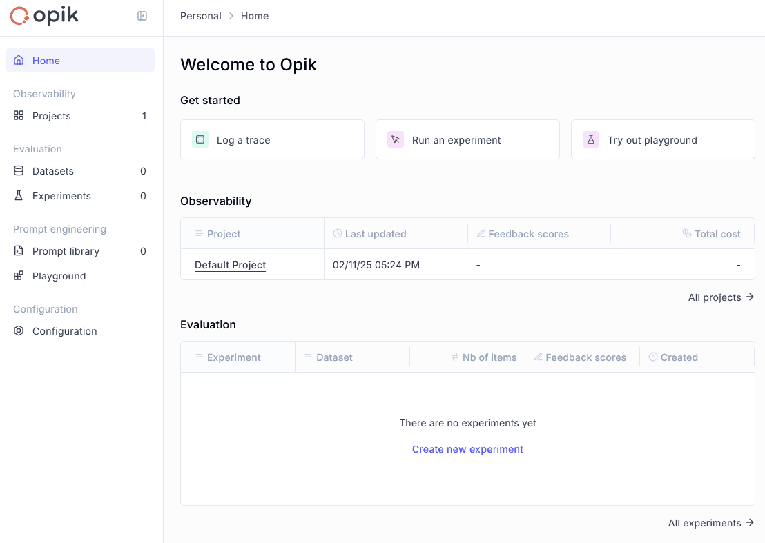Collapse the sidebar using the panel icon
Screen dimensions: 765x543
click(142, 15)
